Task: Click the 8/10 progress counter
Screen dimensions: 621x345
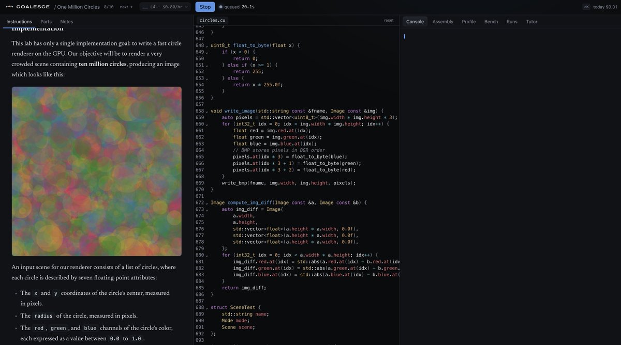Action: pos(109,7)
